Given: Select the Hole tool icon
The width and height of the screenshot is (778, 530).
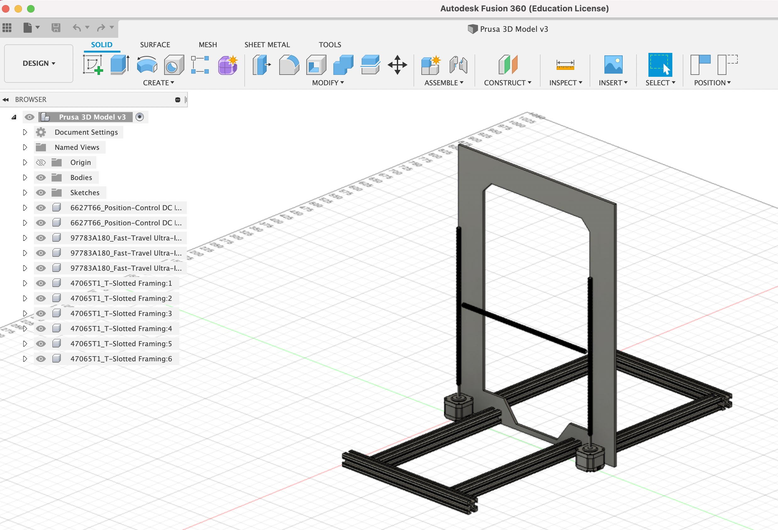Looking at the screenshot, I should (x=174, y=65).
